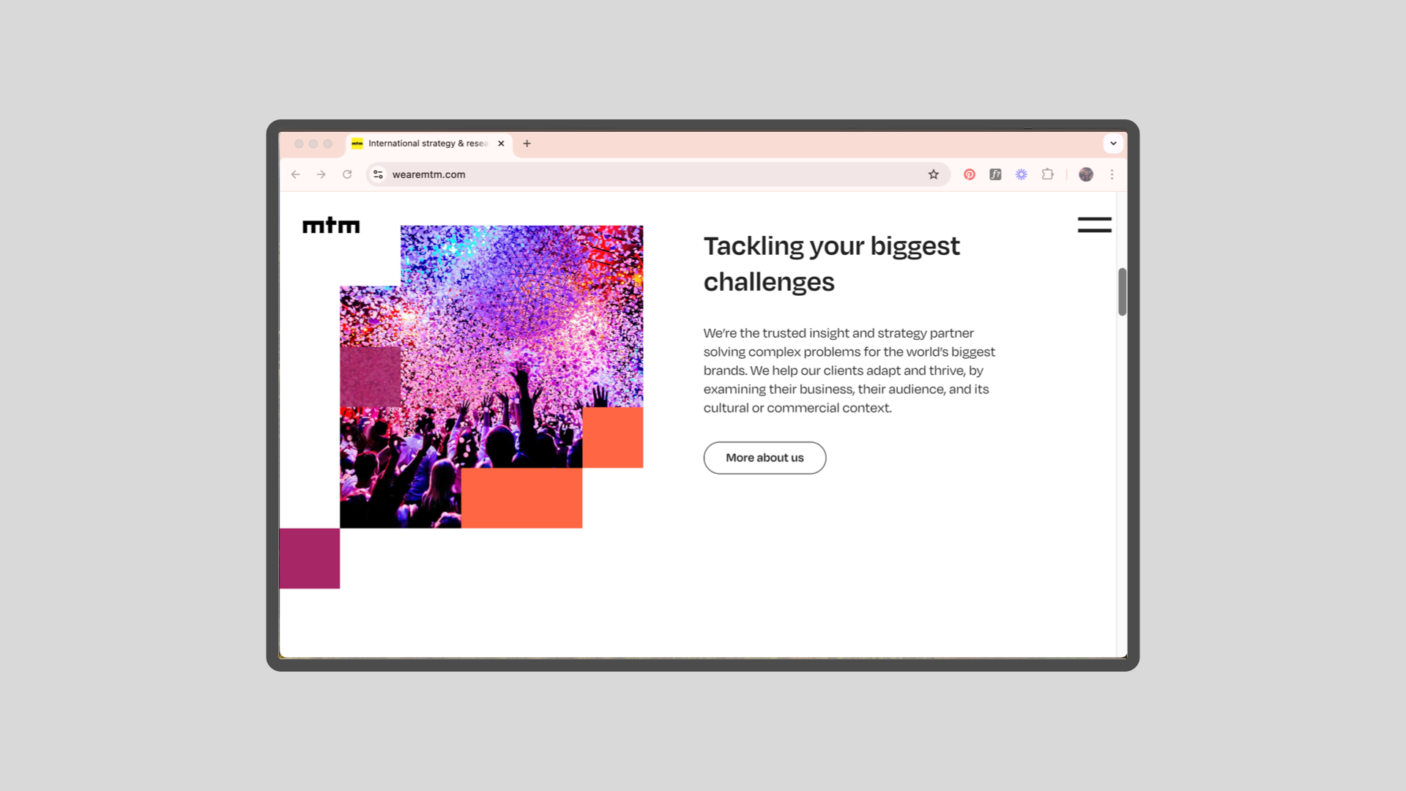
Task: Open the user profile avatar
Action: point(1086,174)
